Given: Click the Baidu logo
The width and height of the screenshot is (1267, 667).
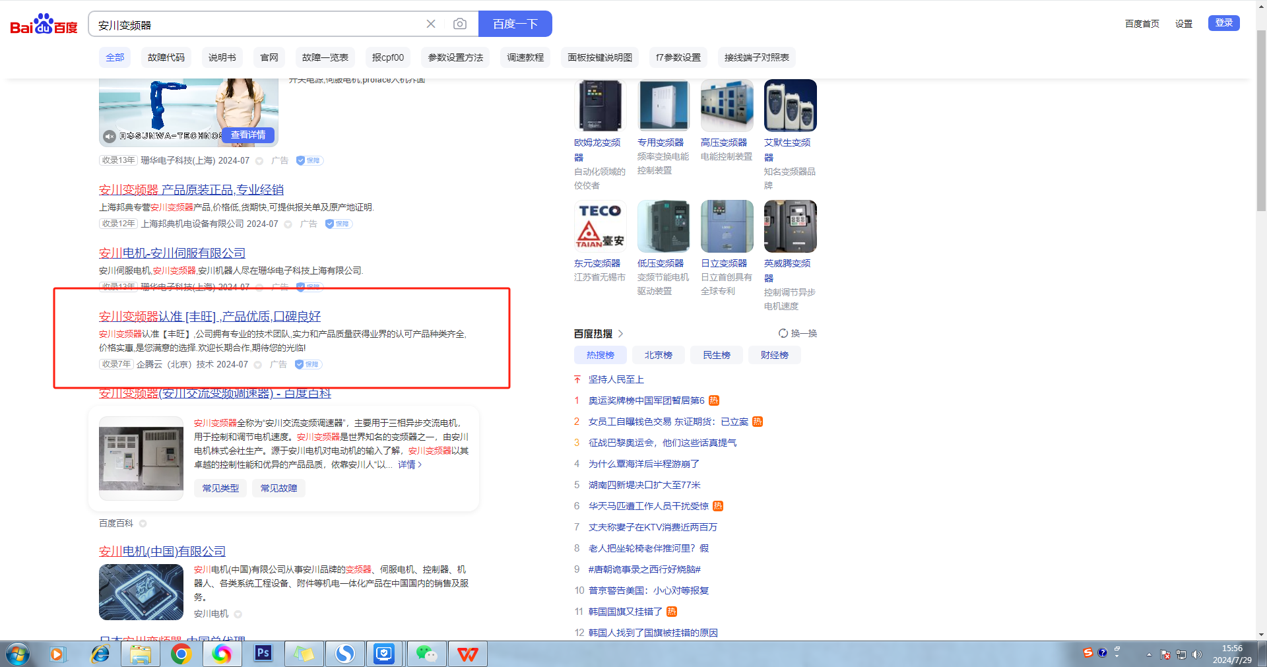Looking at the screenshot, I should point(44,24).
